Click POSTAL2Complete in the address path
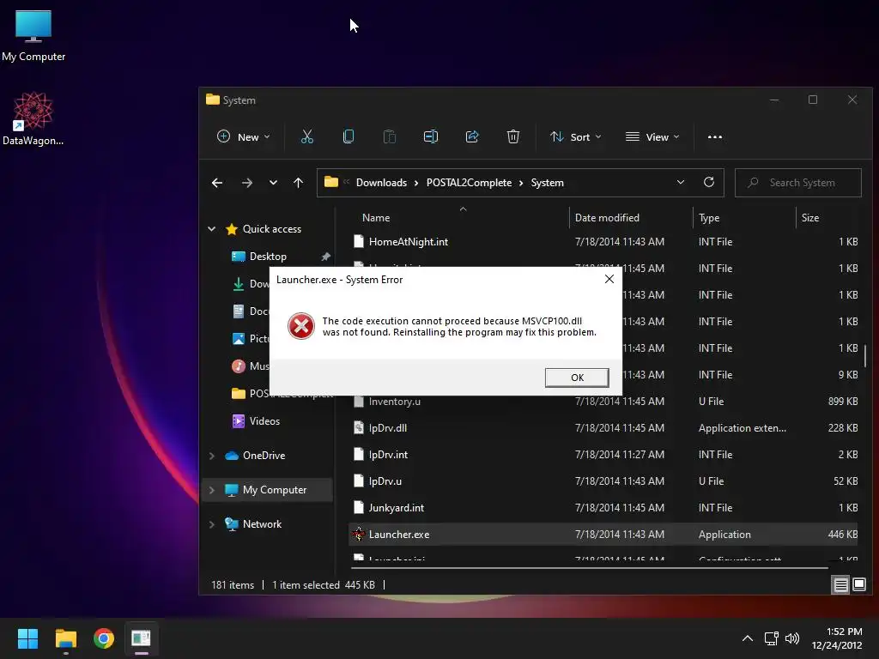879x659 pixels. tap(469, 183)
